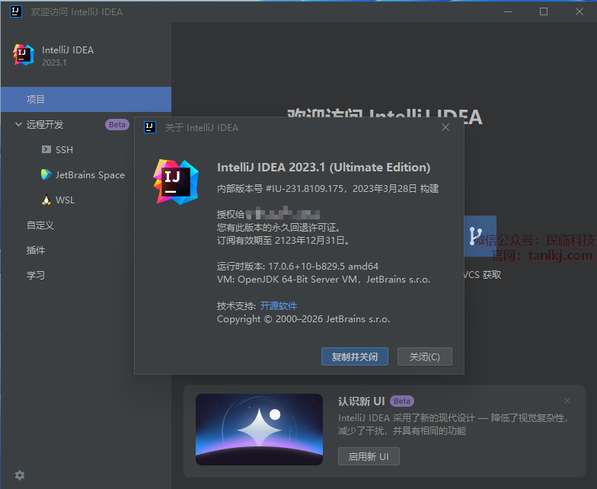Image resolution: width=597 pixels, height=489 pixels.
Task: Click the new UI preview thumbnail
Action: 259,429
